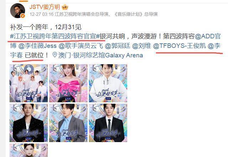Open the JSTV姜方明 username link

[45, 7]
